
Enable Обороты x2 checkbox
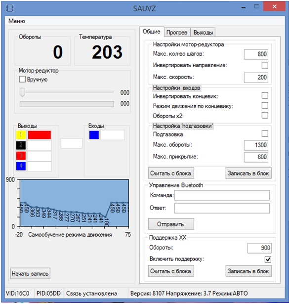tap(265, 115)
